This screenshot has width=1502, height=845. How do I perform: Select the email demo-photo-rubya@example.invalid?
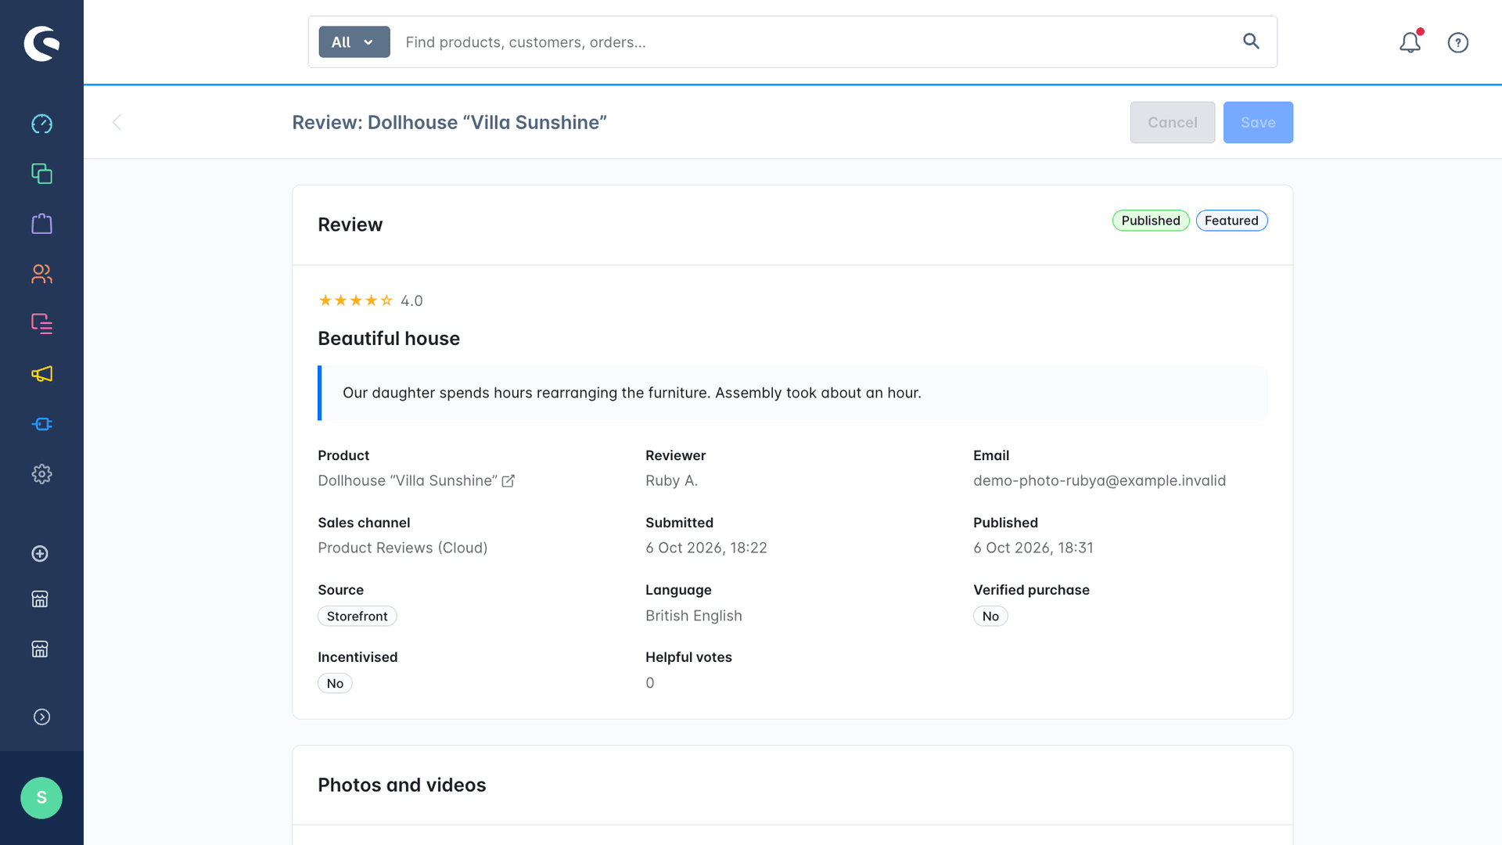[x=1099, y=481]
